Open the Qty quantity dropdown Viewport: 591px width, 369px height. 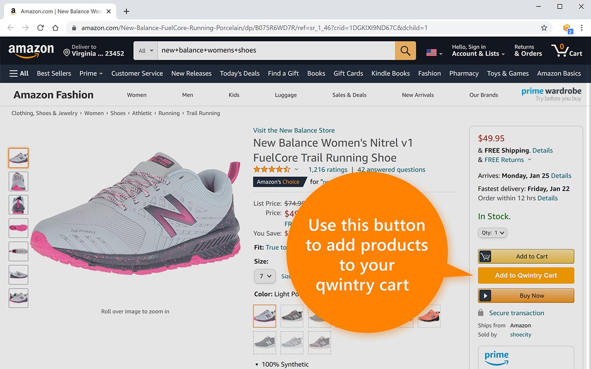tap(492, 233)
